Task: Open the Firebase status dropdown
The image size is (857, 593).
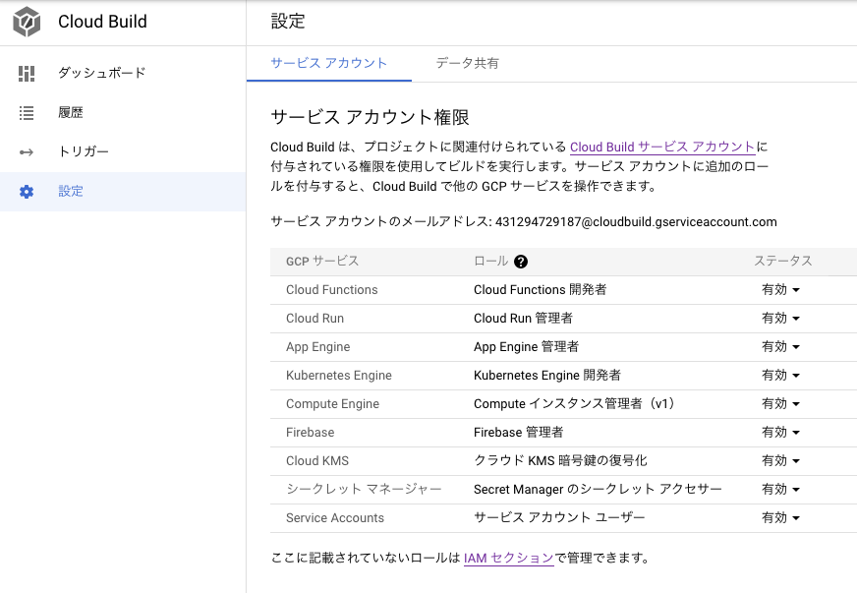Action: pyautogui.click(x=780, y=432)
